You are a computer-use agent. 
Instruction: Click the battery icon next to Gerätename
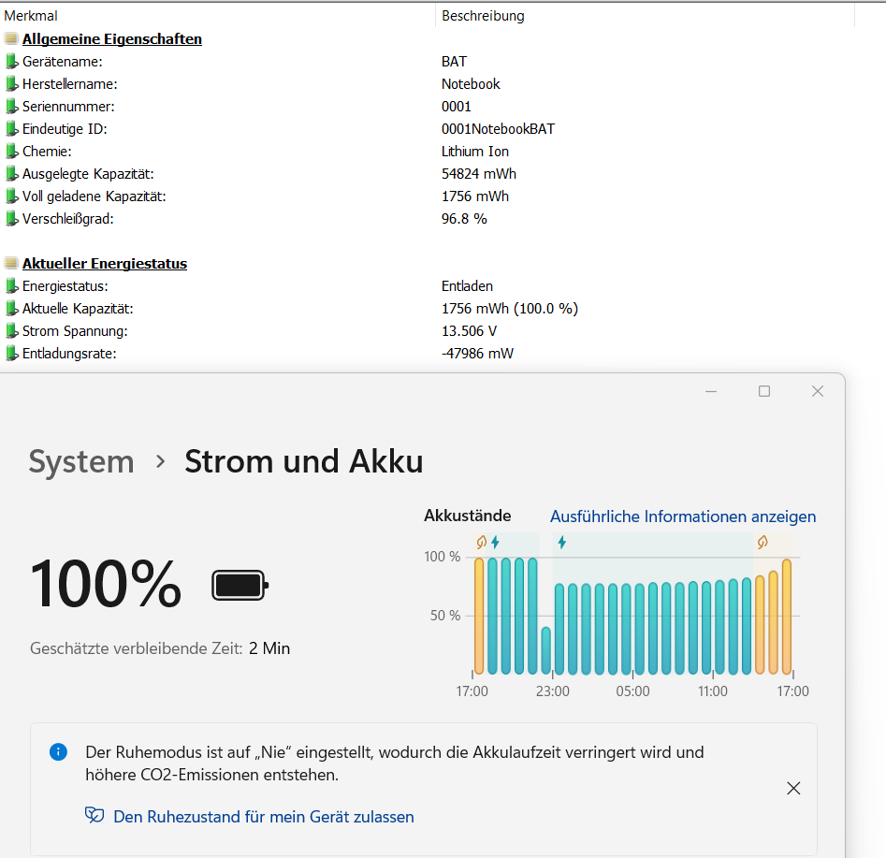11,62
